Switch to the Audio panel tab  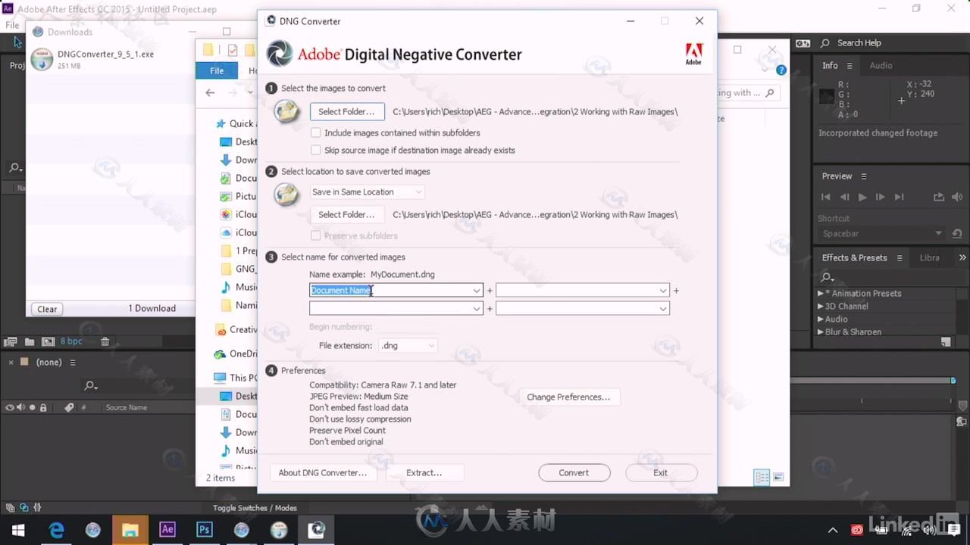(881, 65)
